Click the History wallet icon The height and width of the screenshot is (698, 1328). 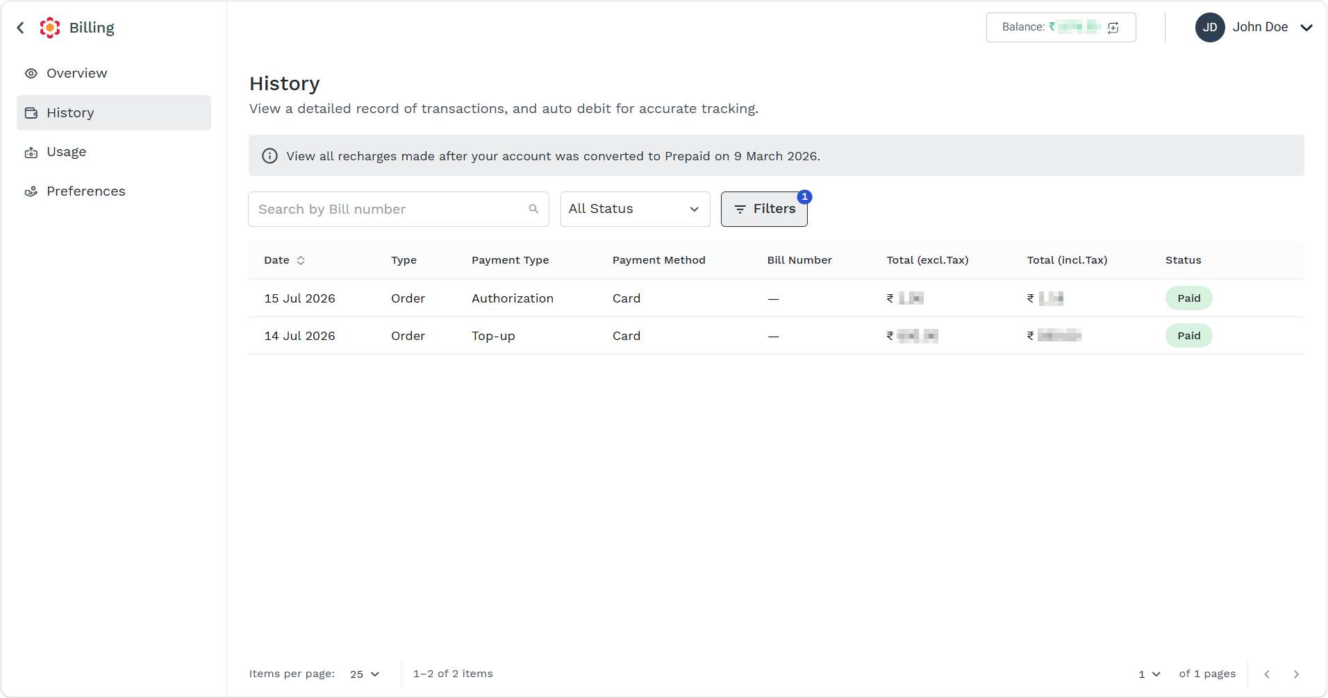coord(31,112)
